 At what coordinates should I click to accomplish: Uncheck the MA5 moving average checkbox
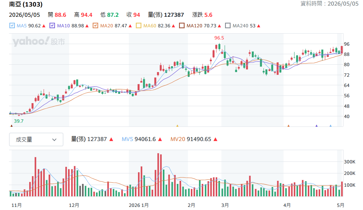pyautogui.click(x=12, y=26)
